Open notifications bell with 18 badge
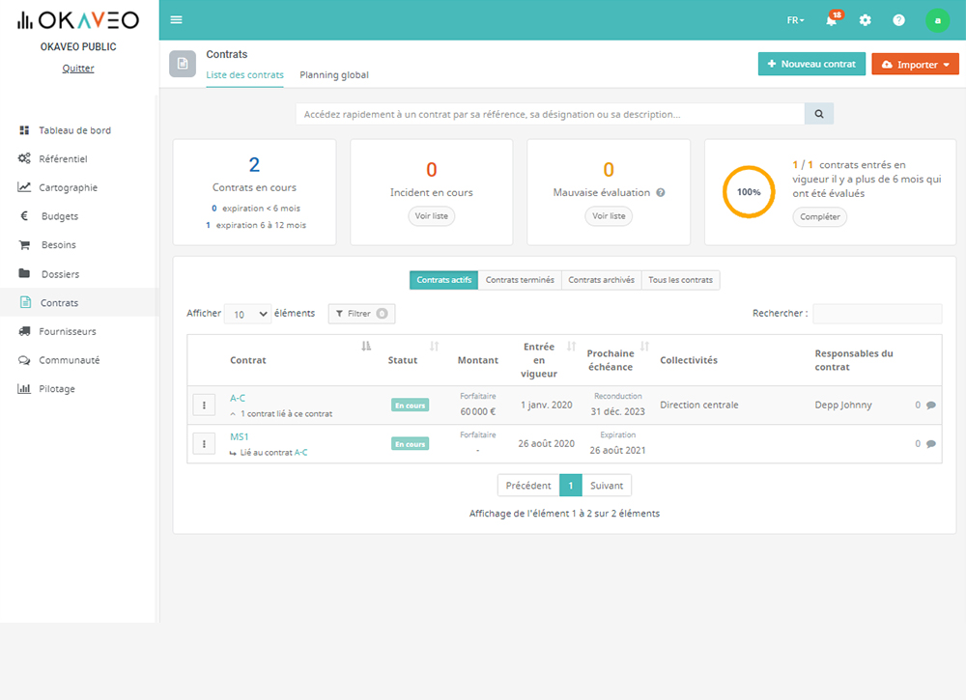The height and width of the screenshot is (700, 966). [833, 19]
